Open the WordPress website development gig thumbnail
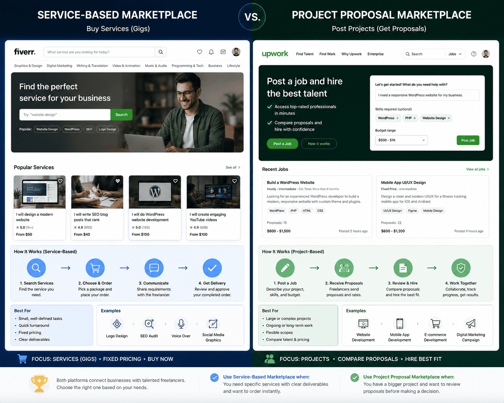 coord(155,192)
